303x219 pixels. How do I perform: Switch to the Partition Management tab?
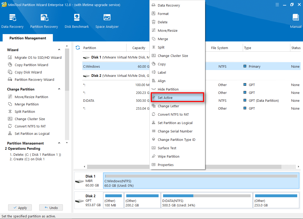point(28,38)
